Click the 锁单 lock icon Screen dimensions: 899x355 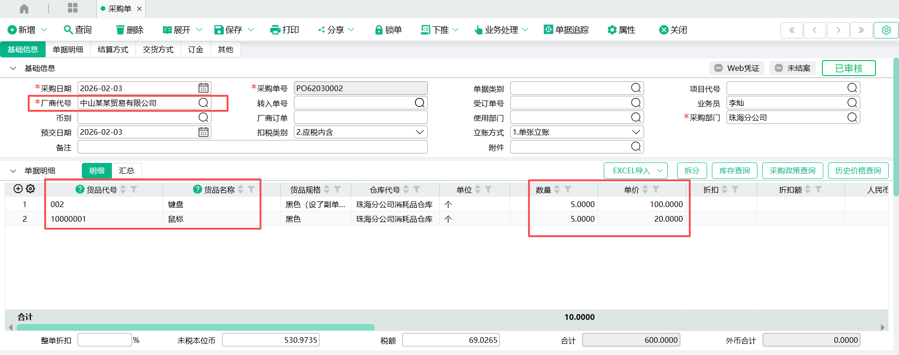[379, 30]
